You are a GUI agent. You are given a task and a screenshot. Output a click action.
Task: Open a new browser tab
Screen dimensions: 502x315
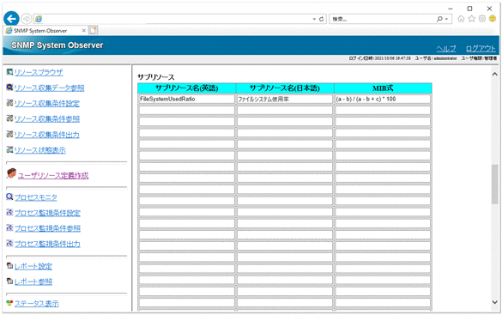(94, 30)
